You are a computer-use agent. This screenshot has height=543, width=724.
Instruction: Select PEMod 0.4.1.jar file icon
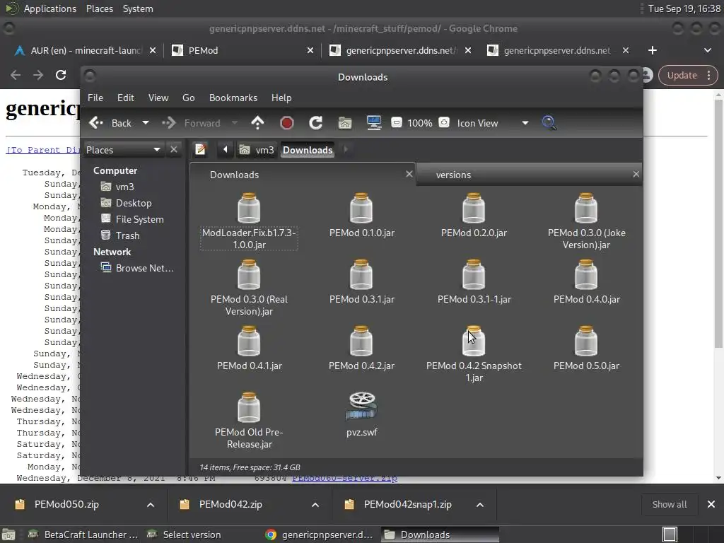coord(249,341)
